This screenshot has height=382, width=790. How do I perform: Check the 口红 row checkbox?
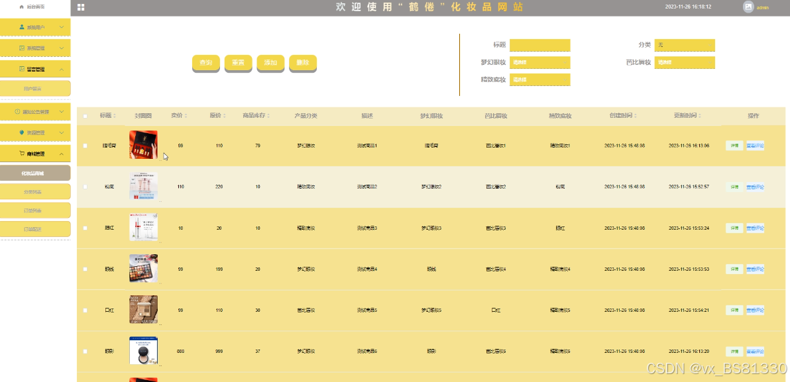pos(85,310)
